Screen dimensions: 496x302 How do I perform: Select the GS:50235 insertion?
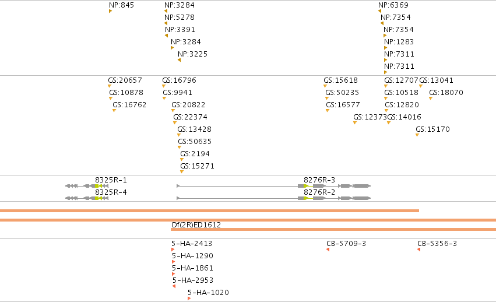[342, 93]
